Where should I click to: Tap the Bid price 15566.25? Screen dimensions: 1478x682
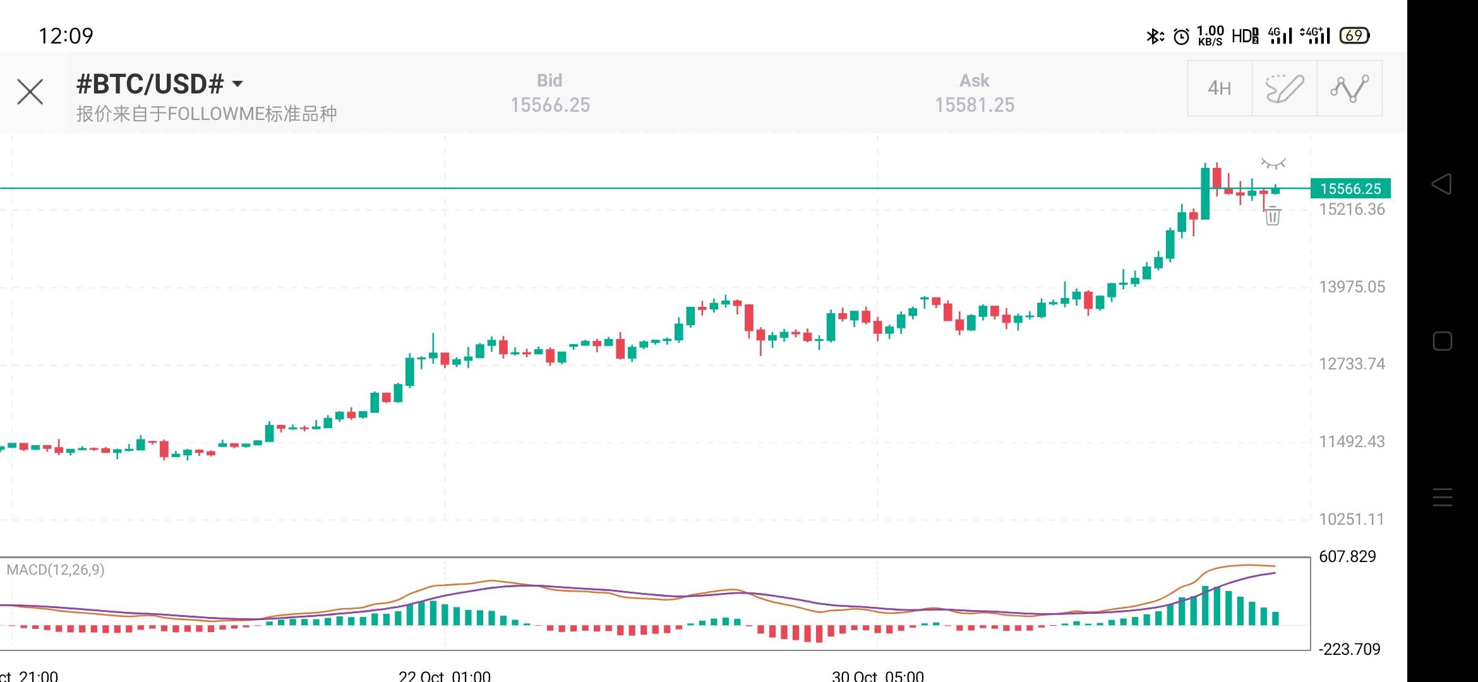(550, 105)
